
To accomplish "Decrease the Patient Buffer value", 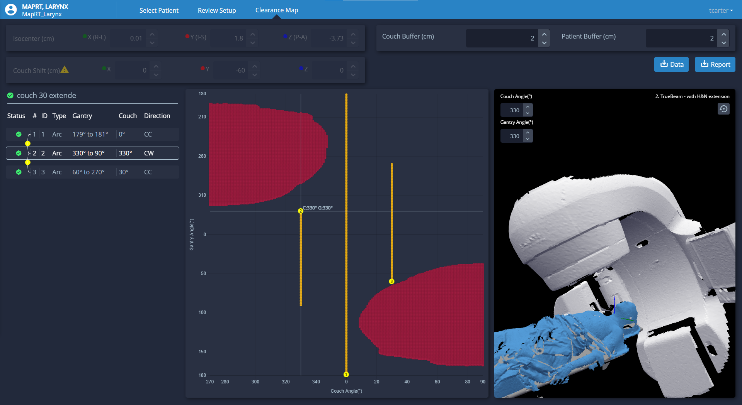I will click(x=724, y=43).
